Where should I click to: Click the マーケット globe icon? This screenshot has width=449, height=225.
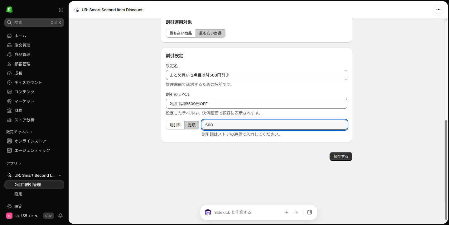[x=9, y=101]
